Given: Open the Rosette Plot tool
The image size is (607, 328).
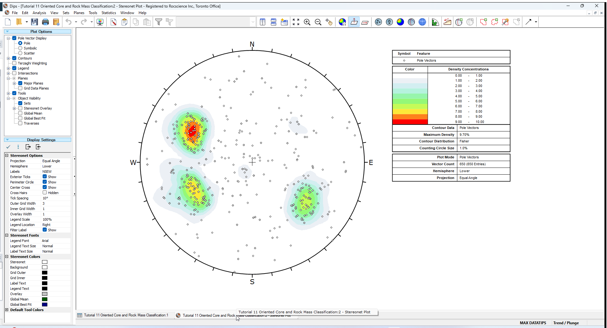Looking at the screenshot, I should (x=435, y=22).
